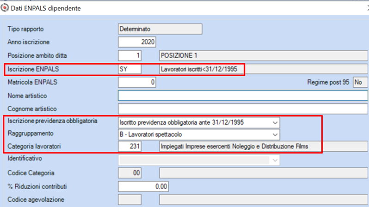Click the Tipo rapporto field showing Determinato
Image resolution: width=369 pixels, height=207 pixels.
tap(160, 29)
